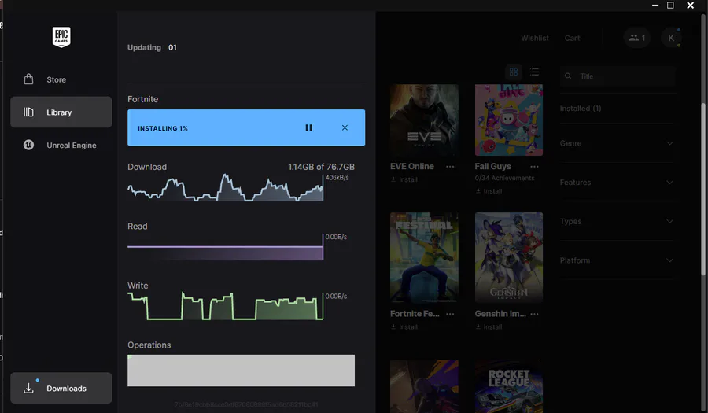Image resolution: width=708 pixels, height=413 pixels.
Task: Open the Fortnite Festival cover thumbnail
Action: pos(424,257)
